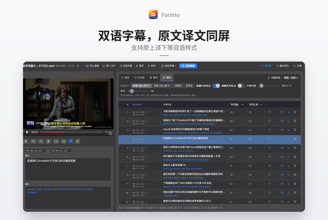
Task: Click the 原文 text box with GrookBot
Action: (x=68, y=169)
